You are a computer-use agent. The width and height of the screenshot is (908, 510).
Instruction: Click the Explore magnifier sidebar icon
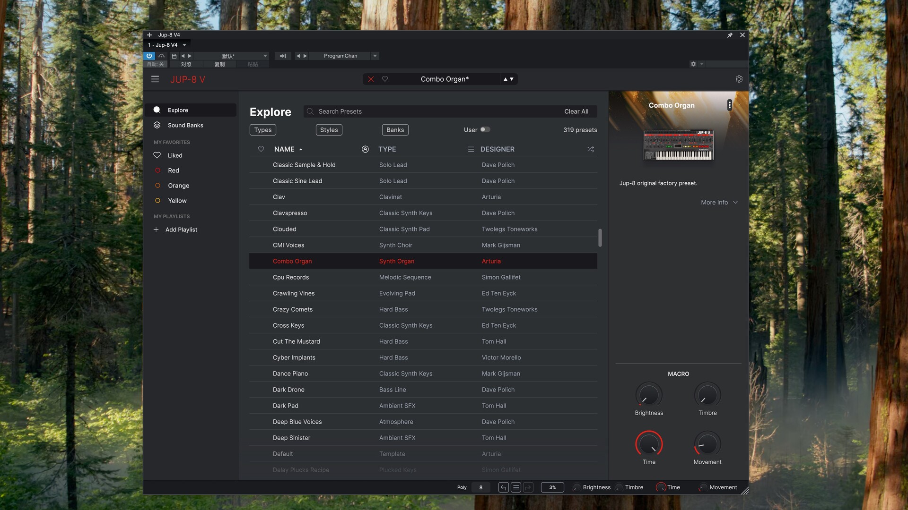(x=157, y=110)
